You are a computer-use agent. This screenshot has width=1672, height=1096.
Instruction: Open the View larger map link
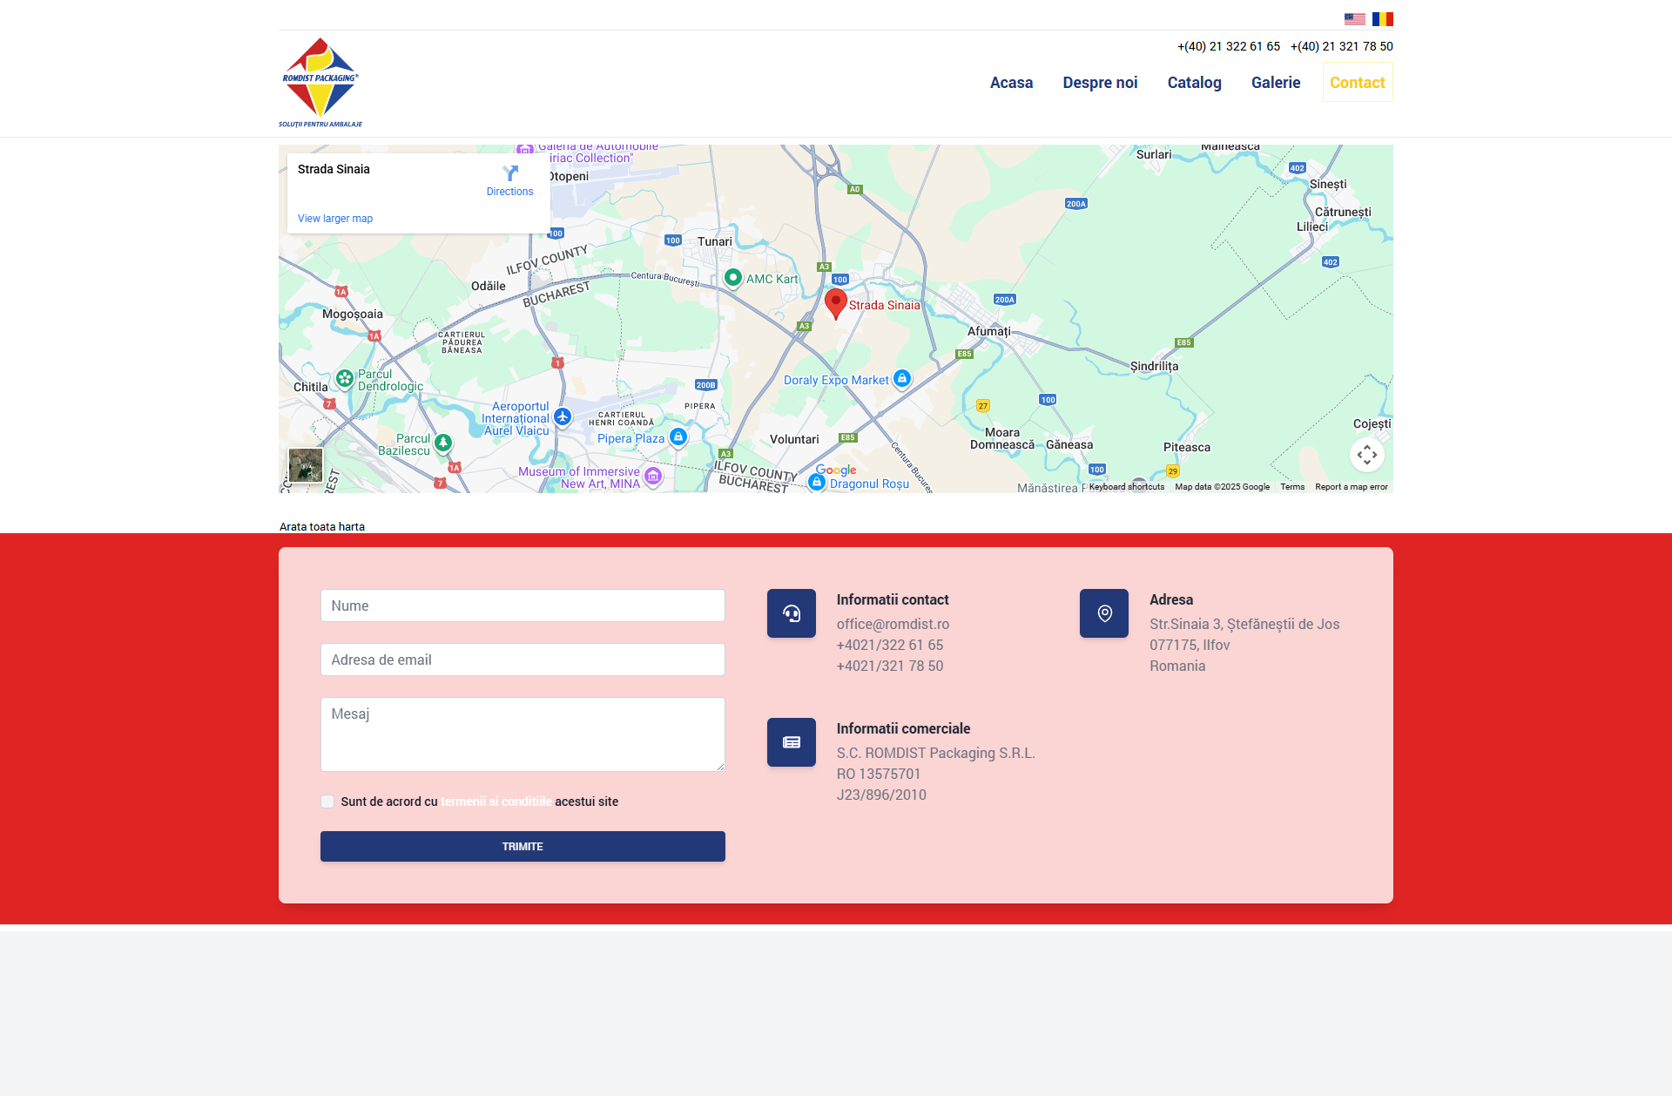point(335,219)
